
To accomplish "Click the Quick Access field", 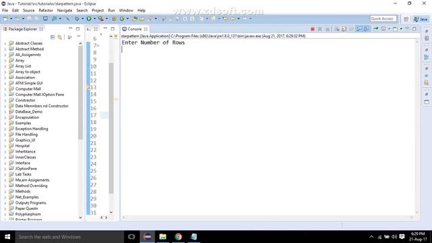I will [x=383, y=19].
